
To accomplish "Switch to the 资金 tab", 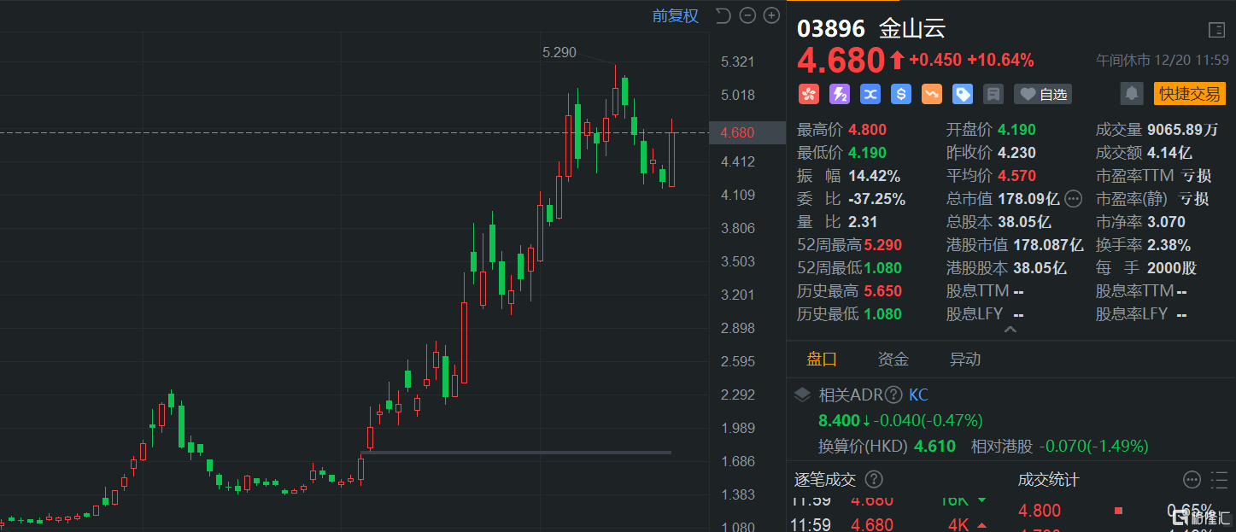I will 893,360.
